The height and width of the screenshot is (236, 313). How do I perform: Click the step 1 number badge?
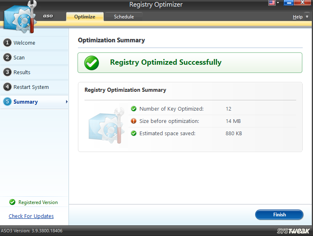pyautogui.click(x=7, y=43)
